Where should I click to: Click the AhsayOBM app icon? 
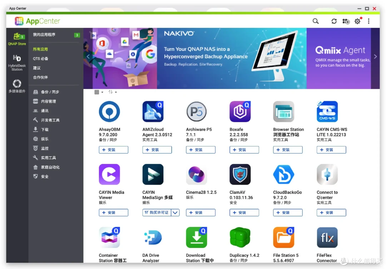pos(109,112)
